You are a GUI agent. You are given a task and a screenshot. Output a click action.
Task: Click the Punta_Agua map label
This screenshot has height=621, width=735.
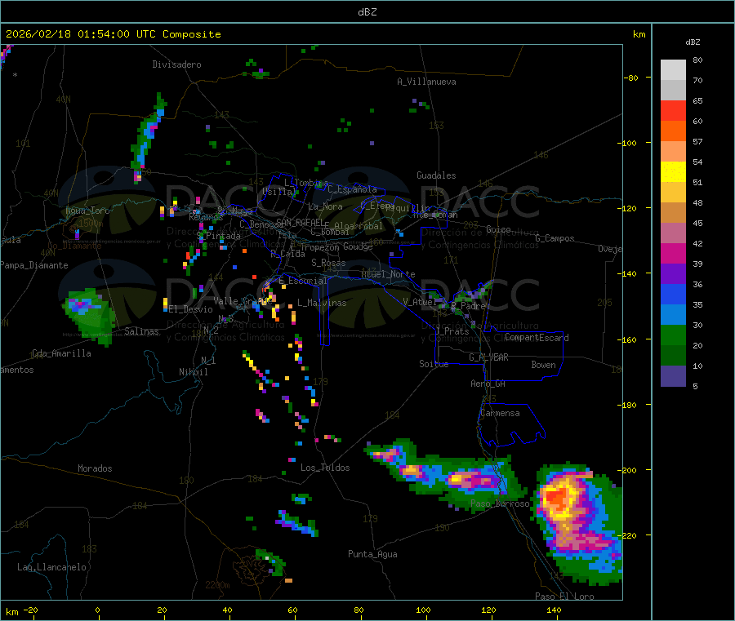pos(372,554)
